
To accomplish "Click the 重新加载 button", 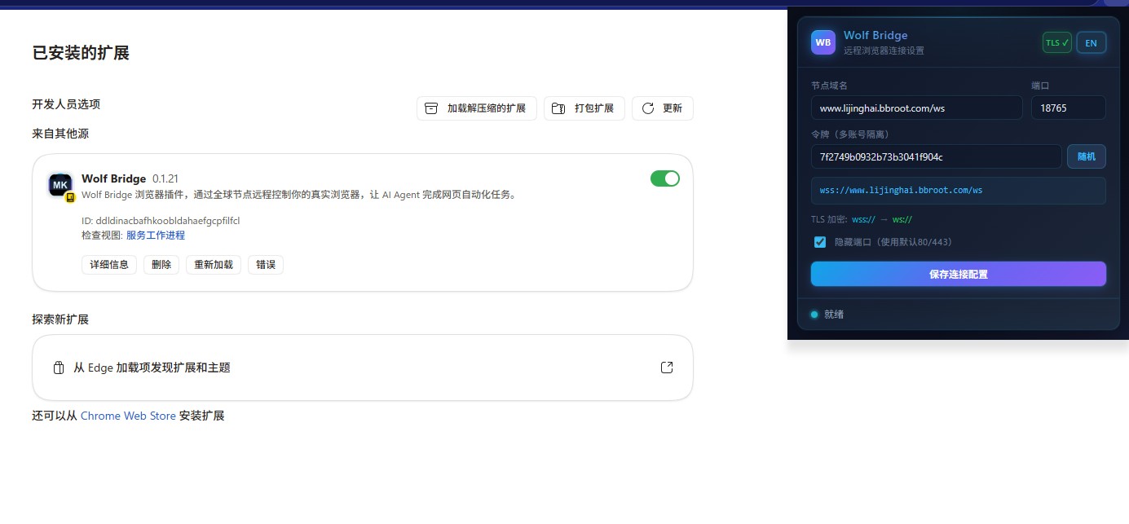I will (x=214, y=265).
